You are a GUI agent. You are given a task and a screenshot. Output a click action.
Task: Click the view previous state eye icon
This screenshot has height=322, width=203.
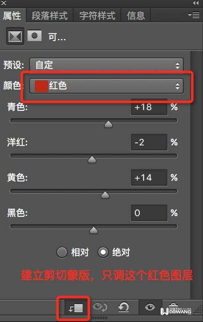point(100,307)
